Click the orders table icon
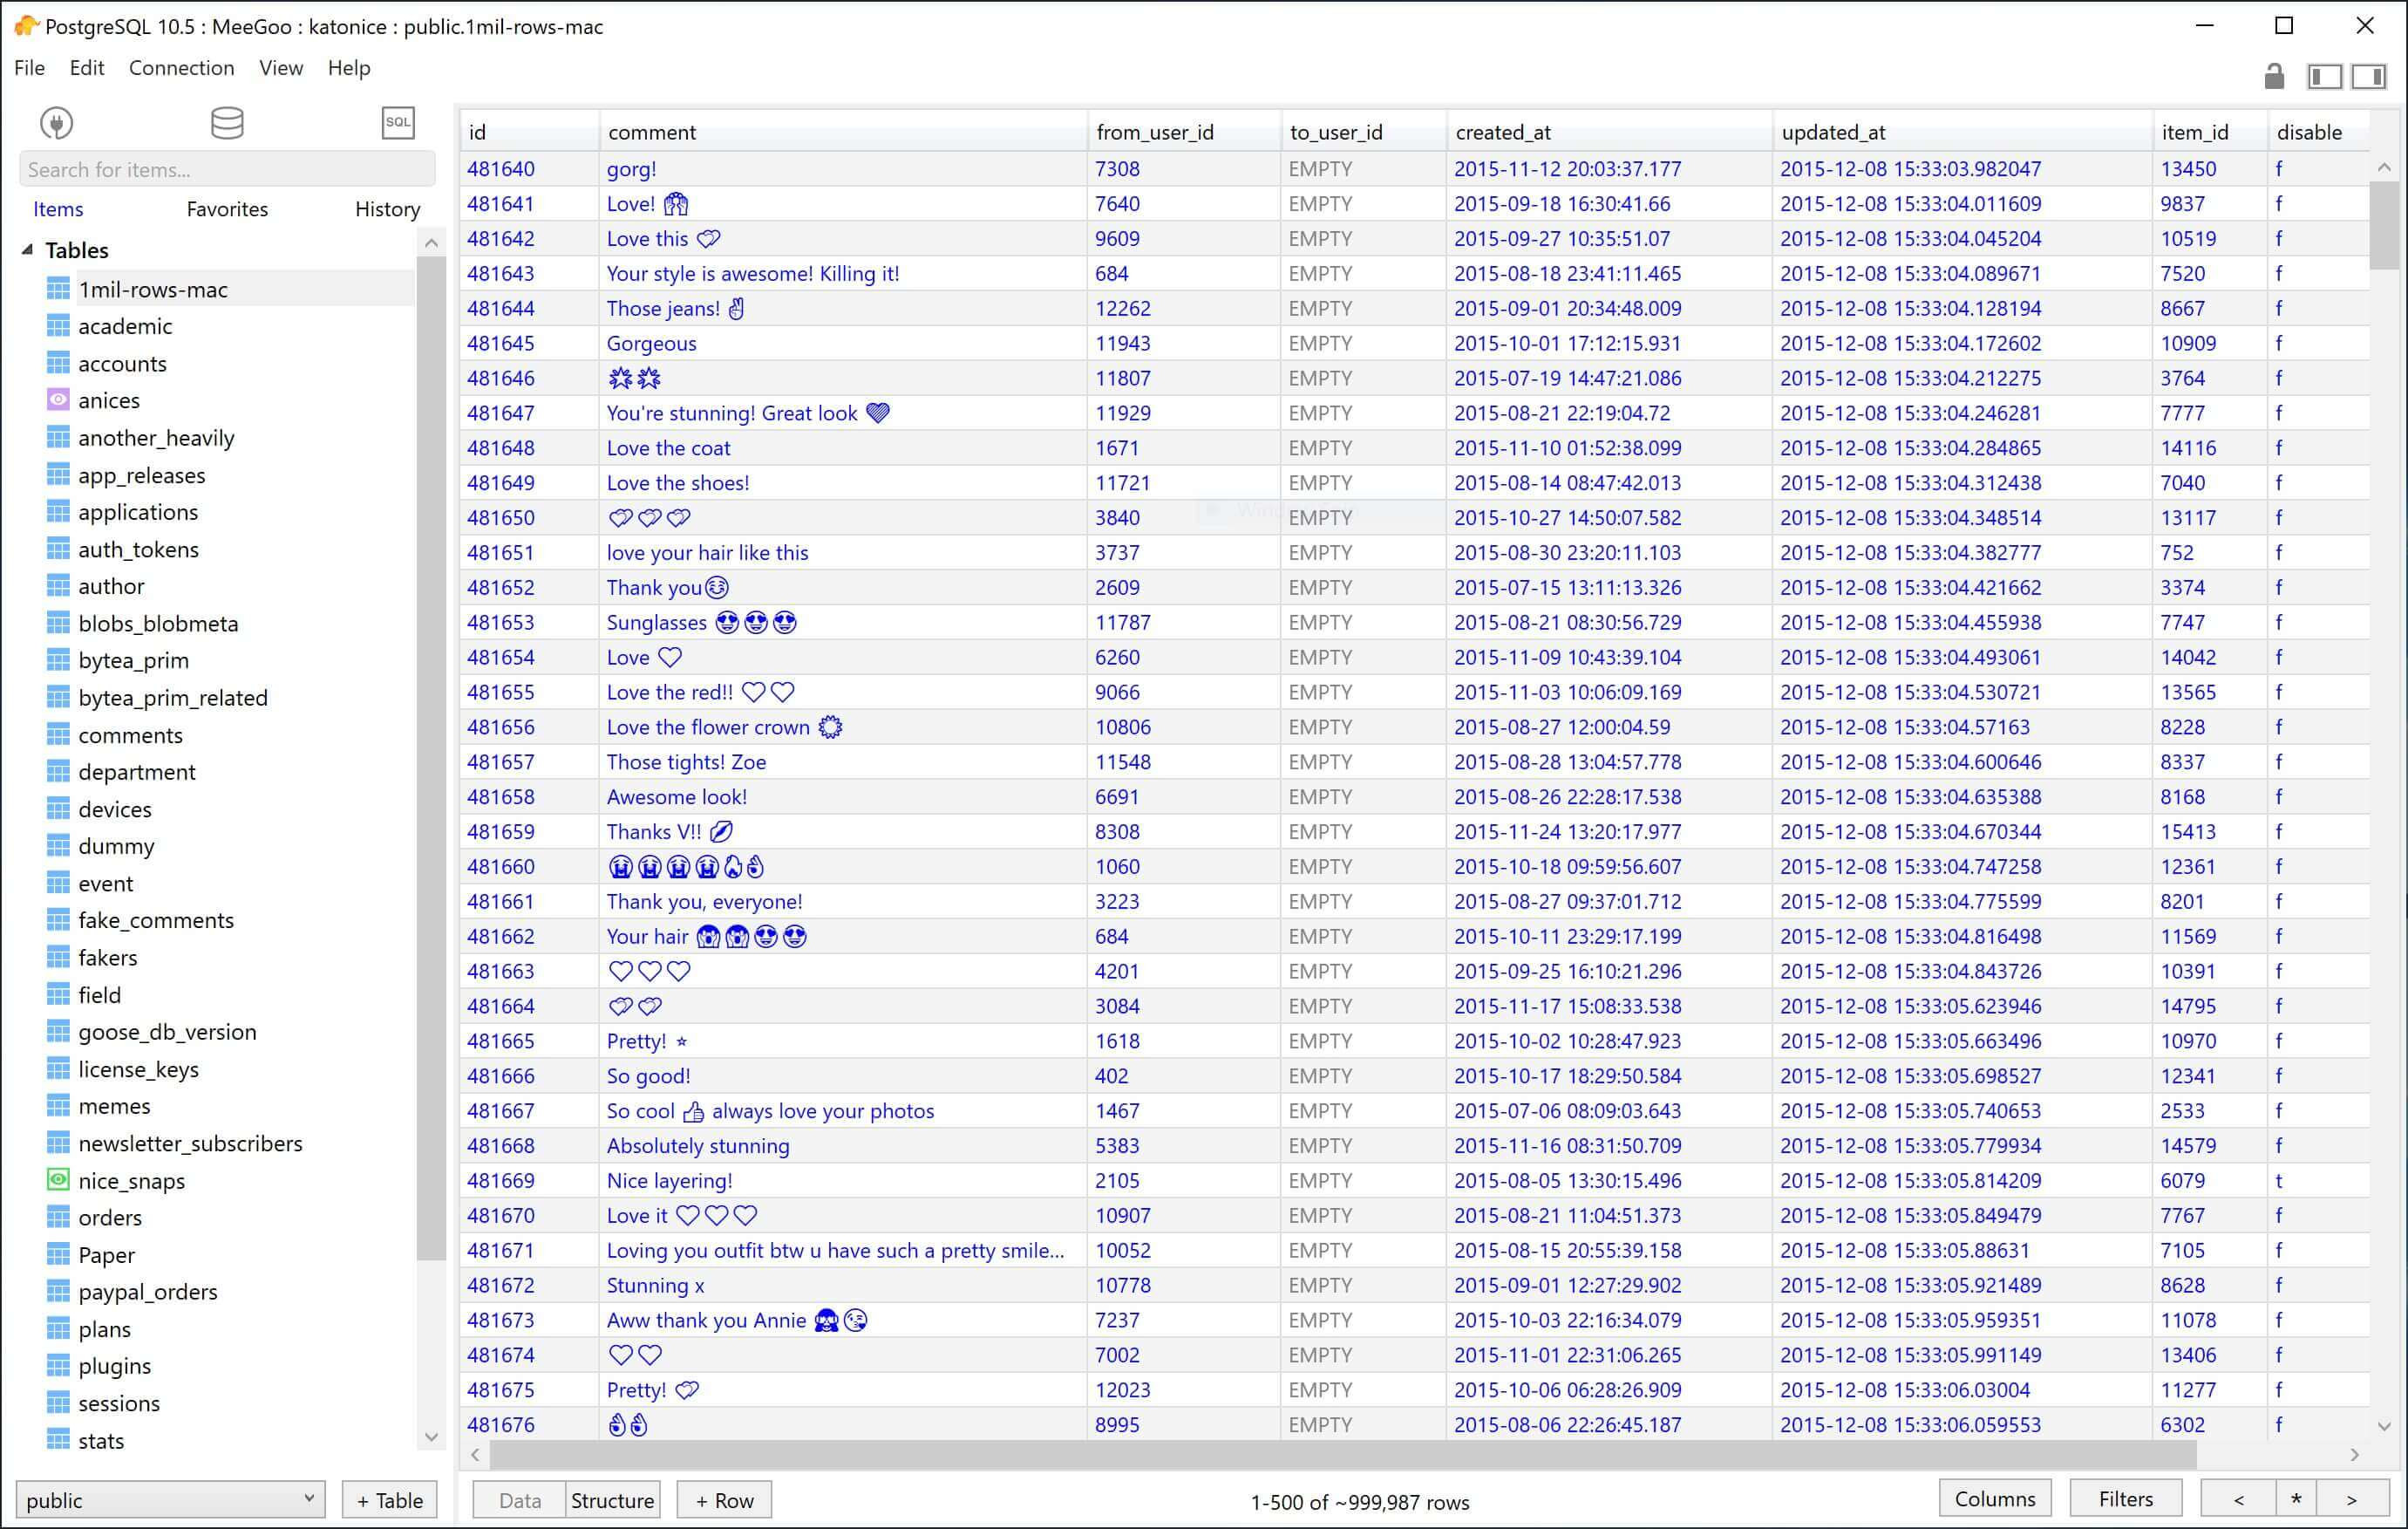Viewport: 2408px width, 1529px height. [59, 1217]
